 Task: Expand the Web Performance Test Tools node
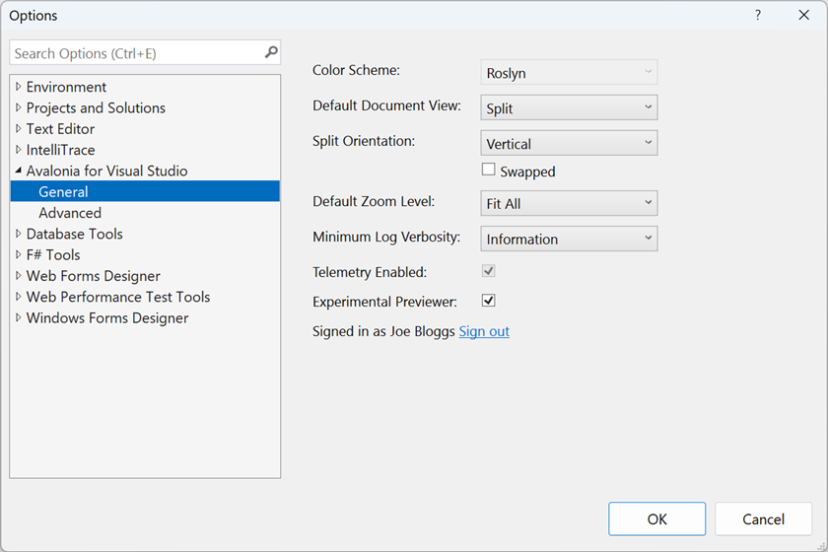click(x=19, y=297)
